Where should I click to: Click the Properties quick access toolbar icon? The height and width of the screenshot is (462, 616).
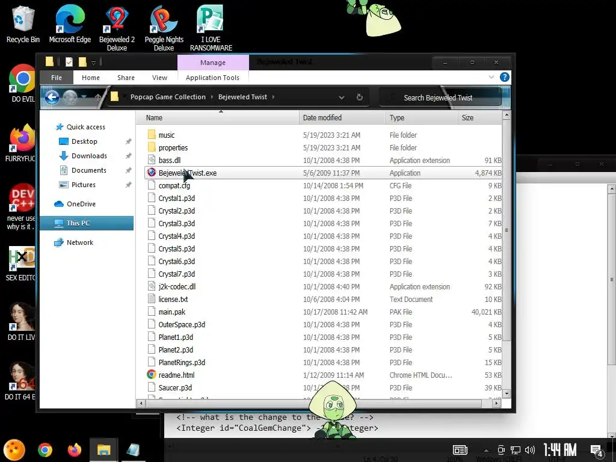click(x=69, y=62)
